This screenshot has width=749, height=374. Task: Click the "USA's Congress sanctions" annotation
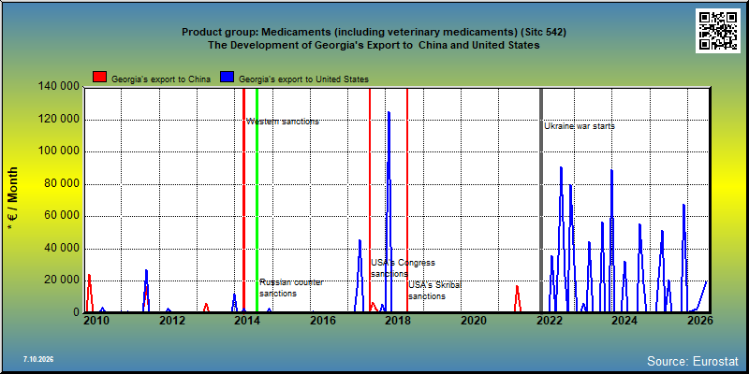click(x=404, y=268)
